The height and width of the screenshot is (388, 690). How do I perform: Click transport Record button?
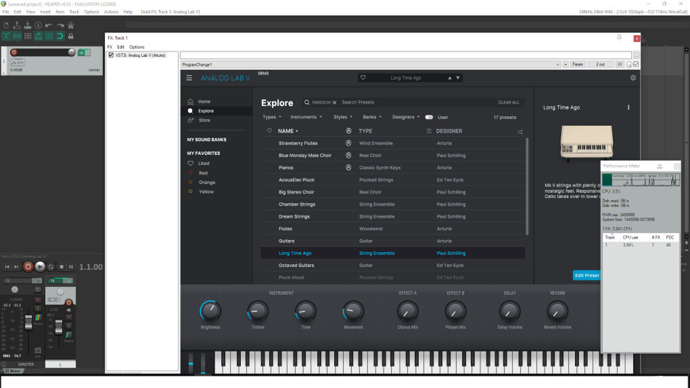coord(28,266)
